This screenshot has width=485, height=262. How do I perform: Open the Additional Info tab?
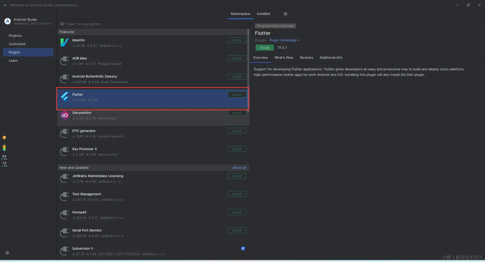click(x=331, y=58)
